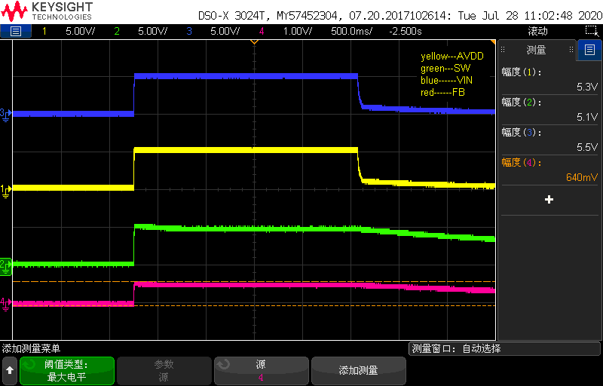Viewport: 603px width, 386px height.
Task: Select 幅度(3) 5.5V measurement
Action: pos(550,139)
